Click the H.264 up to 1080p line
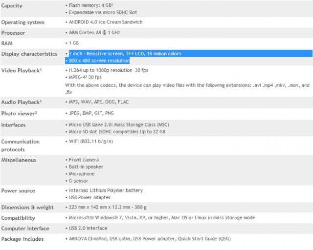This screenshot has width=313, height=250. pyautogui.click(x=107, y=71)
